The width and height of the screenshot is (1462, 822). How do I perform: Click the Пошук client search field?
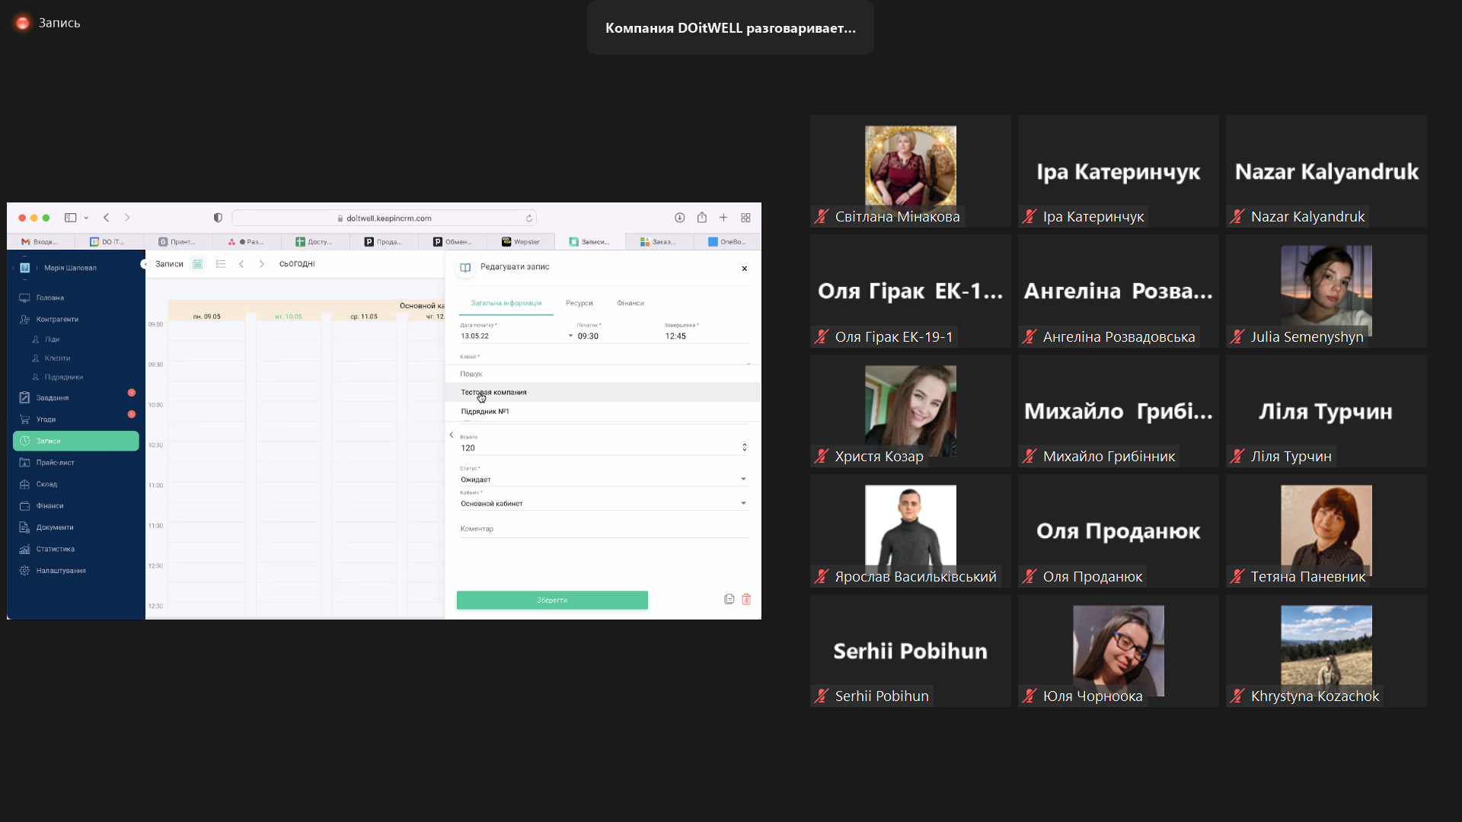[x=603, y=374]
